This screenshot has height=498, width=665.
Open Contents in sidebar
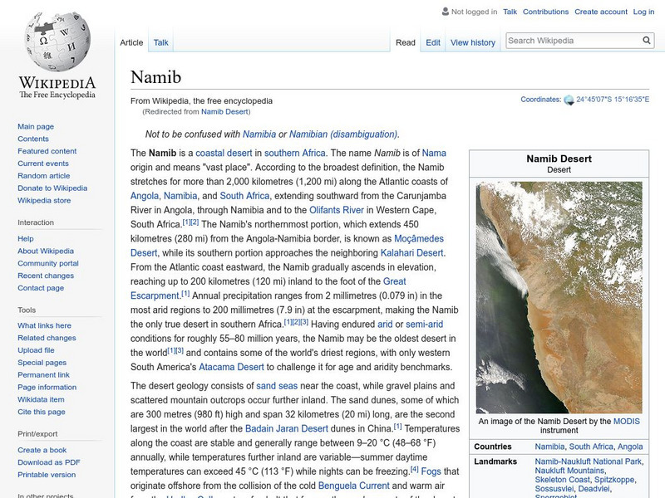click(33, 139)
